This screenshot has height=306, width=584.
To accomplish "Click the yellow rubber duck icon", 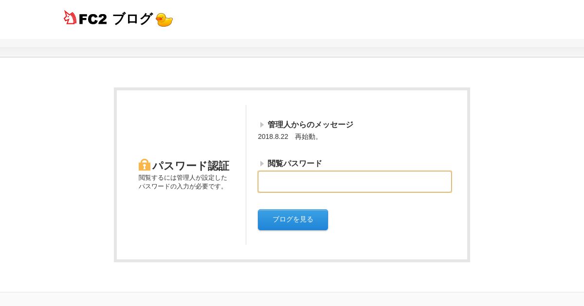I will tap(164, 20).
